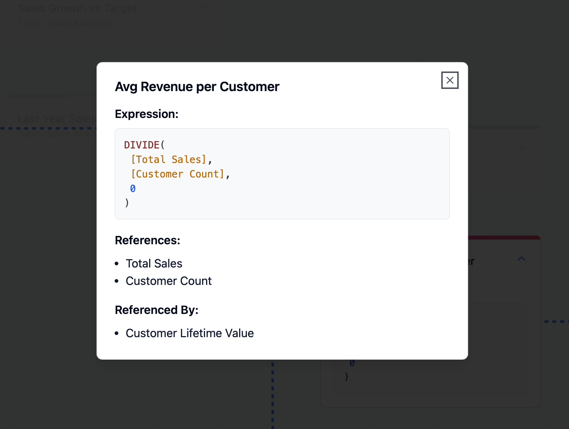Collapse the expanded card using the up chevron
Screen dimensions: 569x429
pyautogui.click(x=521, y=259)
